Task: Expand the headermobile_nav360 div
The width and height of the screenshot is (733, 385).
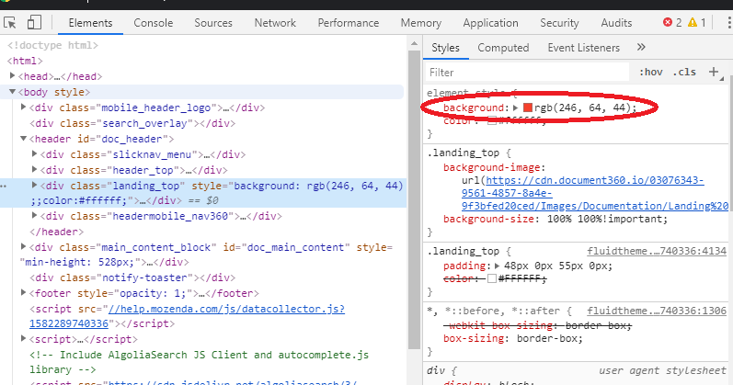Action: tap(34, 215)
